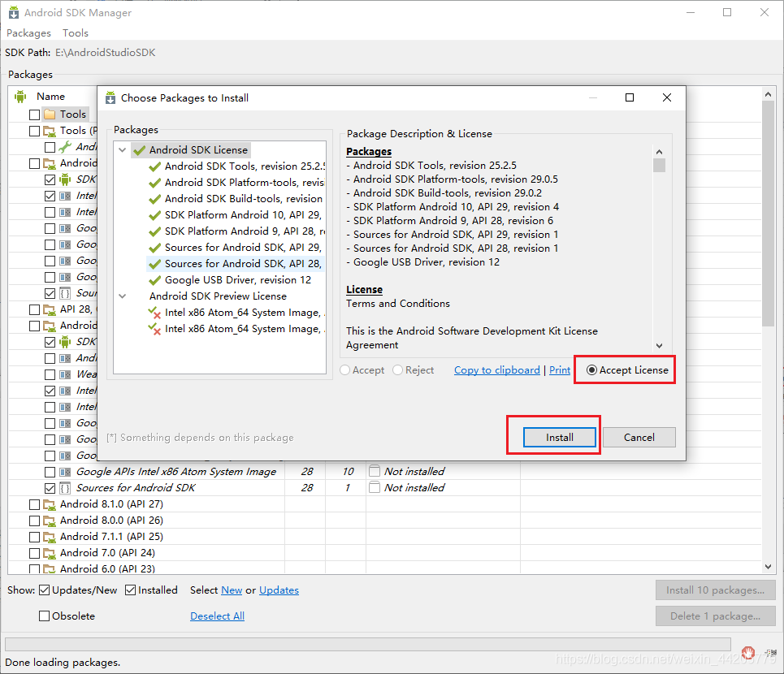Toggle the Obsolete checkbox

click(x=45, y=616)
